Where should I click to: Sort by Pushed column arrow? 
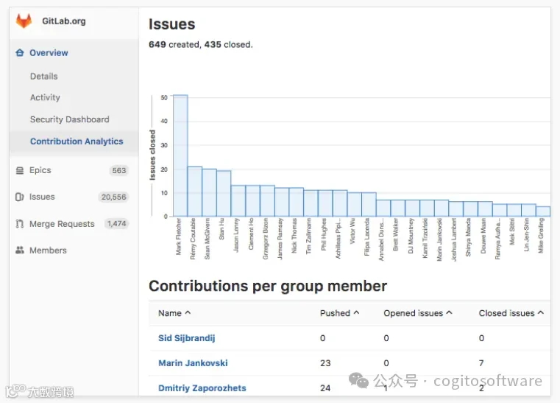[x=356, y=313]
